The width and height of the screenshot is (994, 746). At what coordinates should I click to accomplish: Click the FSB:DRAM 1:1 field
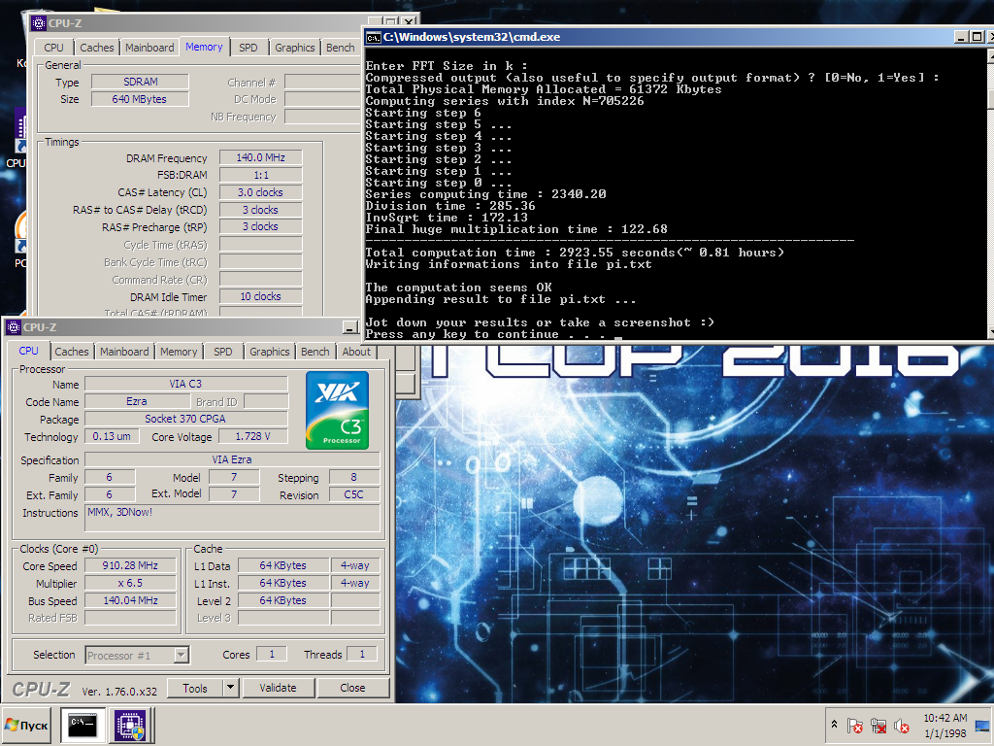[x=260, y=175]
